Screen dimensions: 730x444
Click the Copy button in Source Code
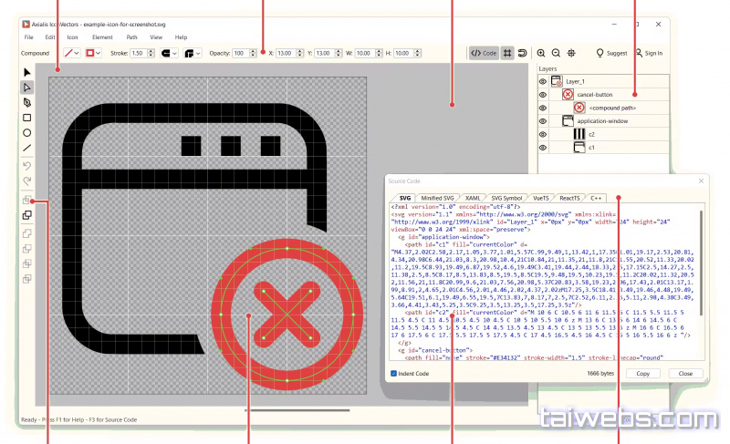[x=642, y=373]
